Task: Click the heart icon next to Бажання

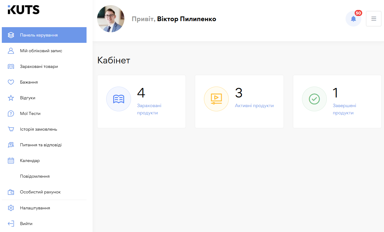Action: (11, 82)
